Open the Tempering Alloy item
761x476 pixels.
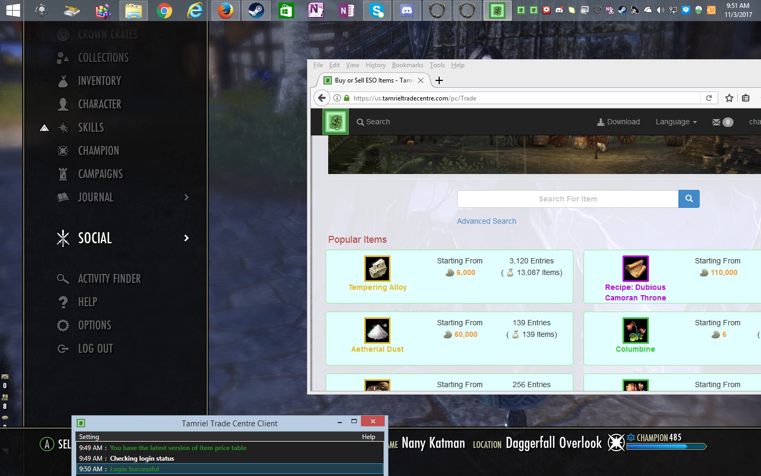(377, 287)
